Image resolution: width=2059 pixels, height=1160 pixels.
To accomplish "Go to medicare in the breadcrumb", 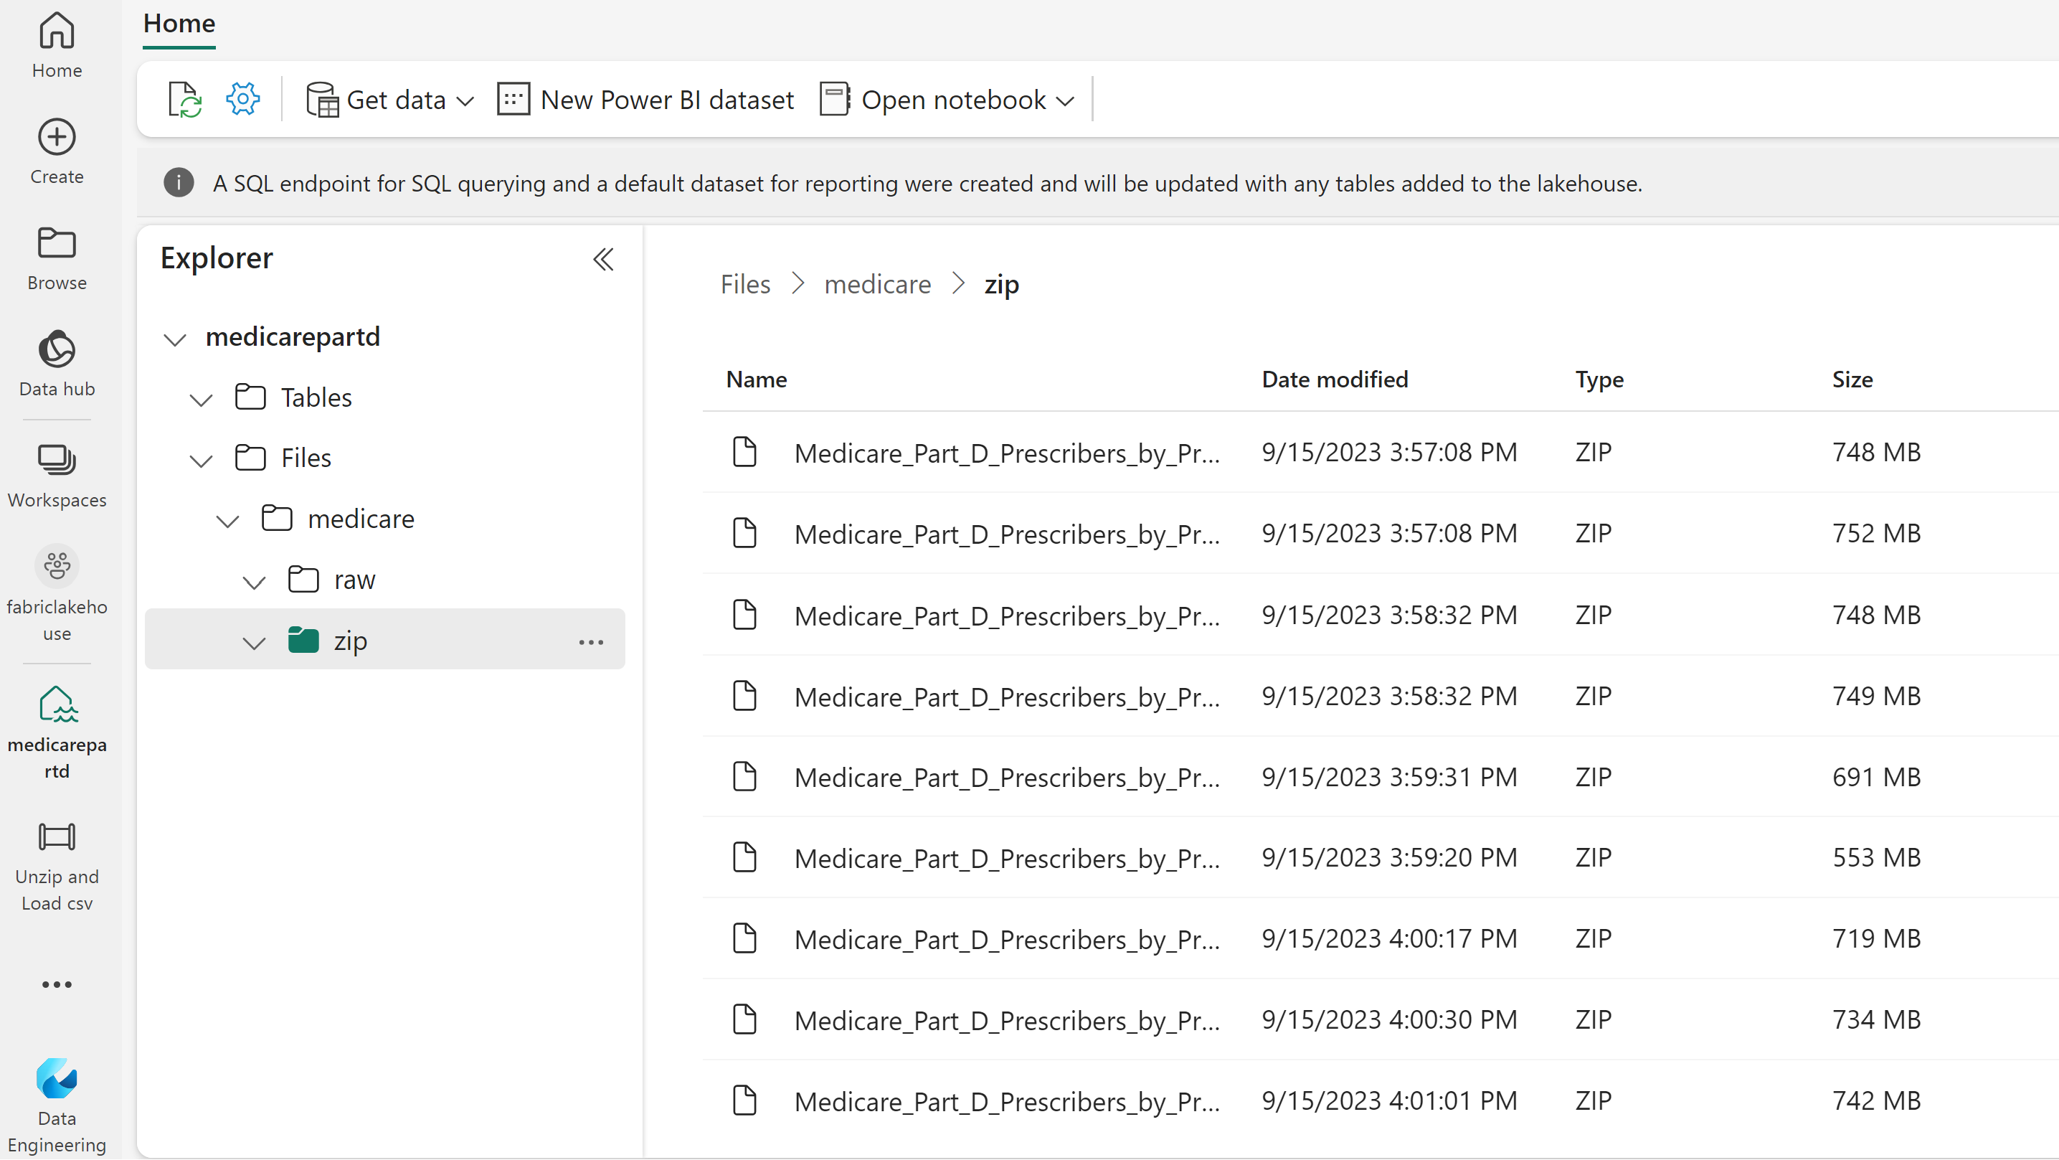I will pos(878,285).
